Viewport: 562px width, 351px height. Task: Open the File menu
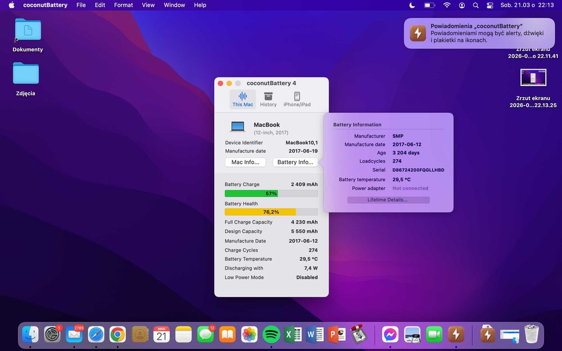point(81,5)
